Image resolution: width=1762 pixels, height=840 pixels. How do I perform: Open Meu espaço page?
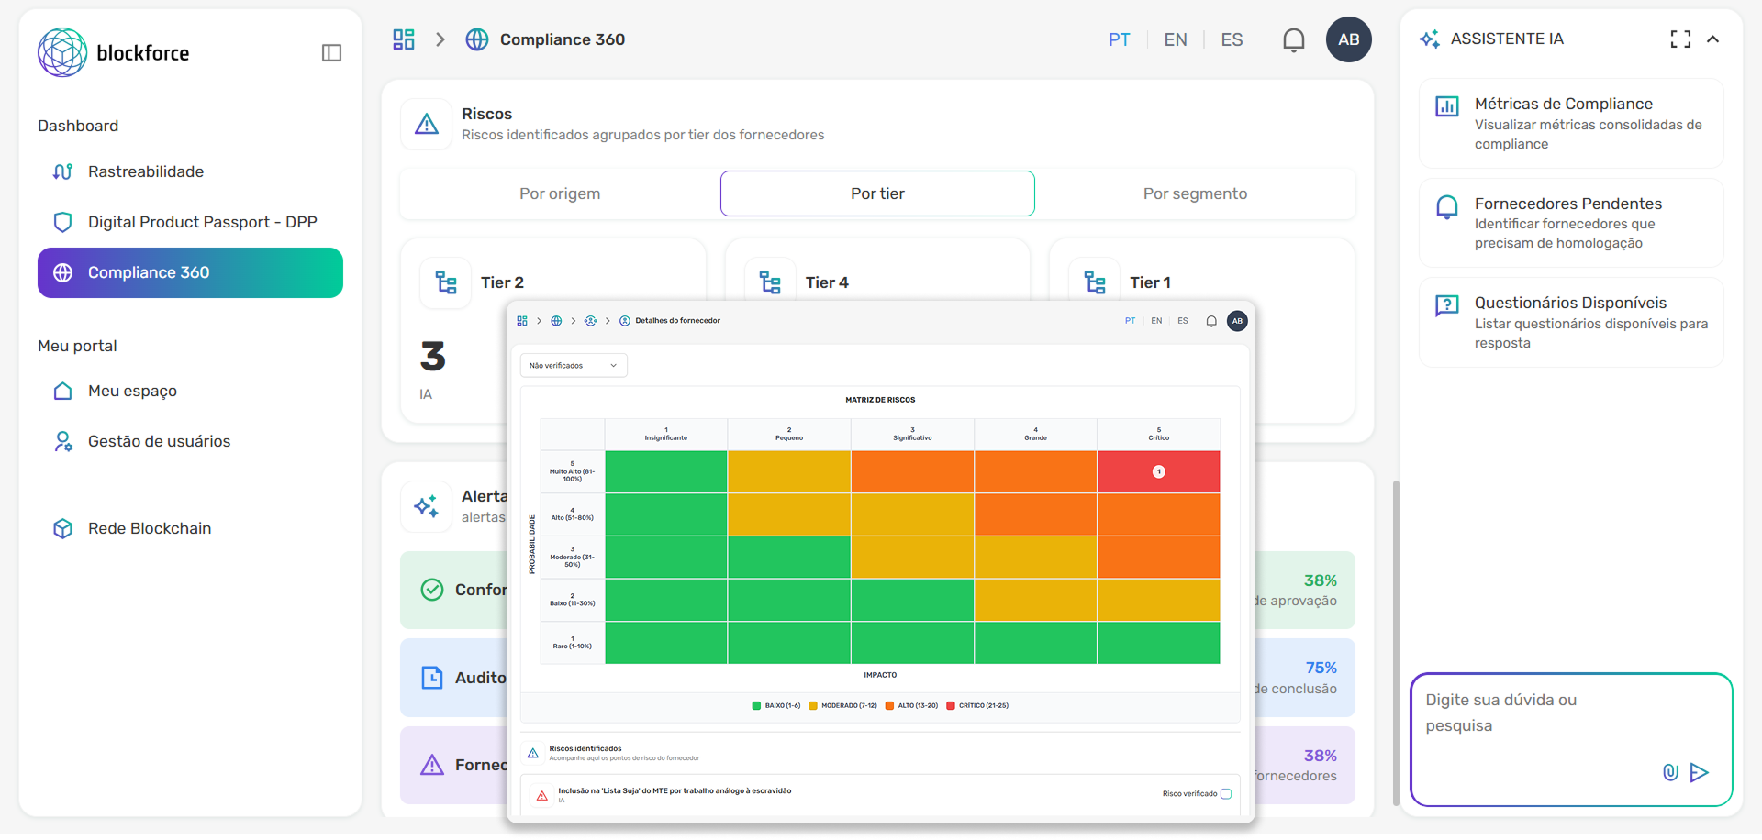point(190,391)
